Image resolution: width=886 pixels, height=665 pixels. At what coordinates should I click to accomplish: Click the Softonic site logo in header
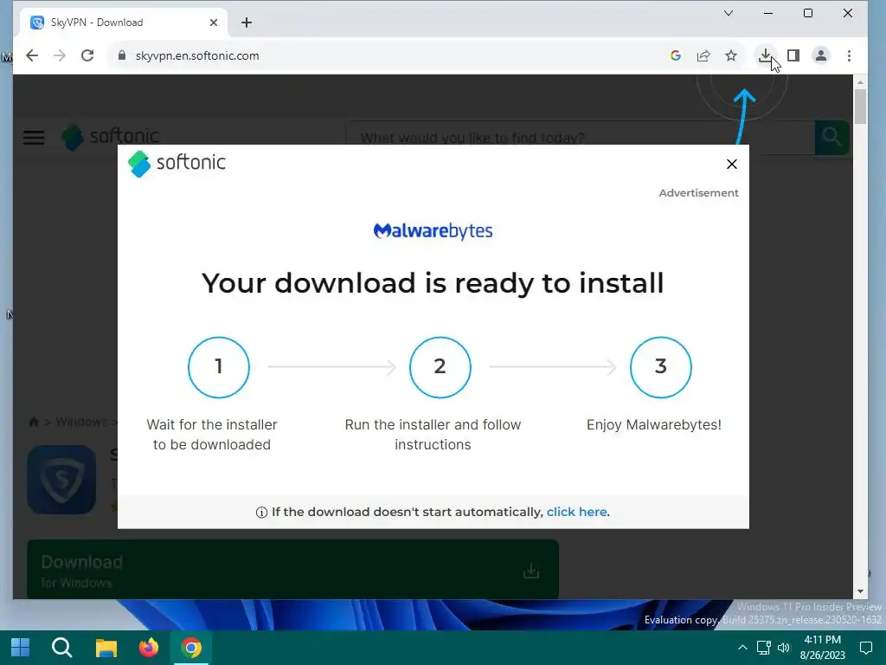pyautogui.click(x=111, y=137)
